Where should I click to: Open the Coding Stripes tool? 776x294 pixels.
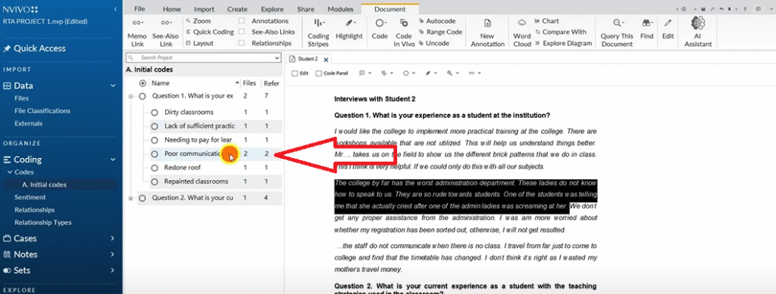click(318, 33)
